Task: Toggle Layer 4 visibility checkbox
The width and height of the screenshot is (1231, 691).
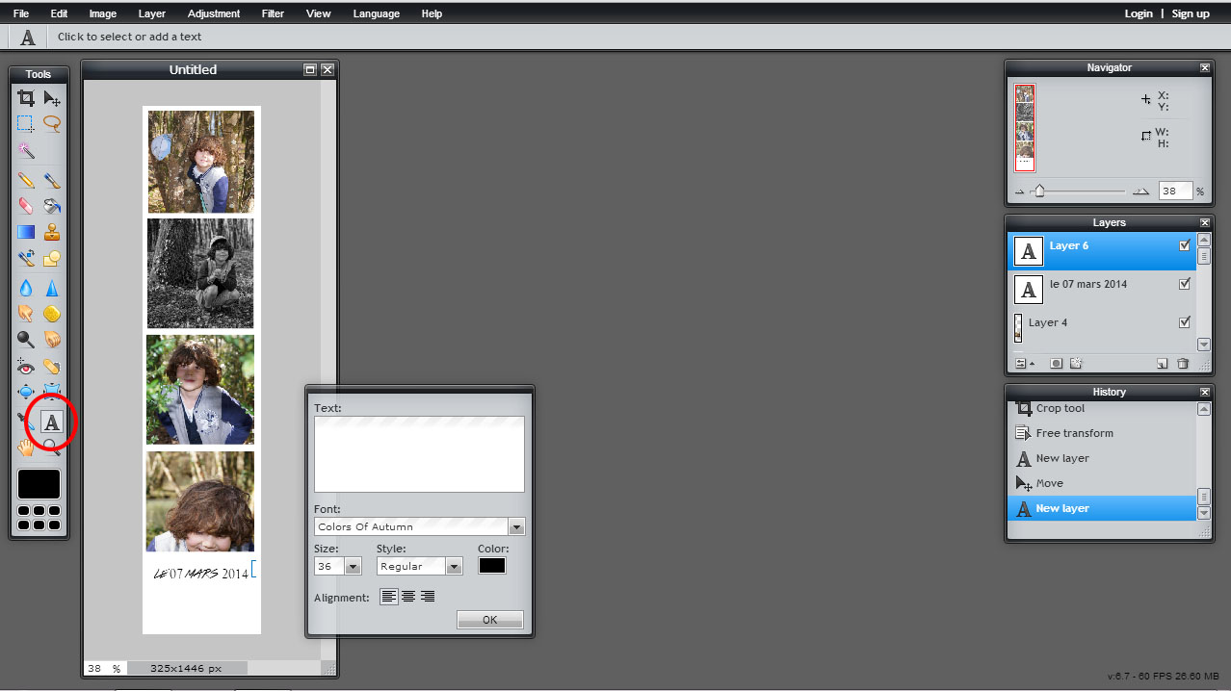Action: 1185,322
